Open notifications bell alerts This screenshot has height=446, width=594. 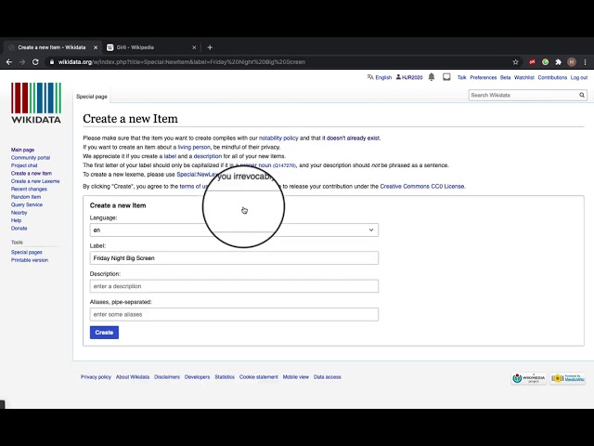click(431, 77)
